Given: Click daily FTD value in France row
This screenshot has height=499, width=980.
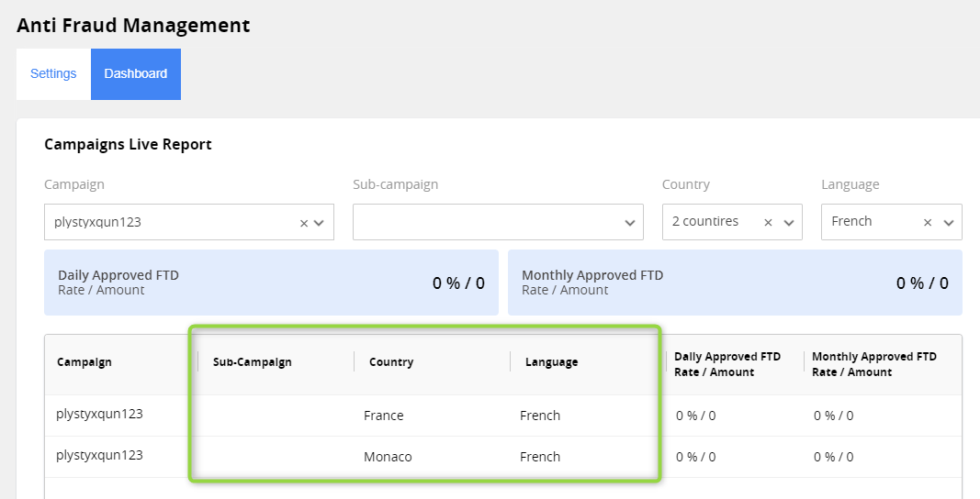Looking at the screenshot, I should [x=695, y=416].
